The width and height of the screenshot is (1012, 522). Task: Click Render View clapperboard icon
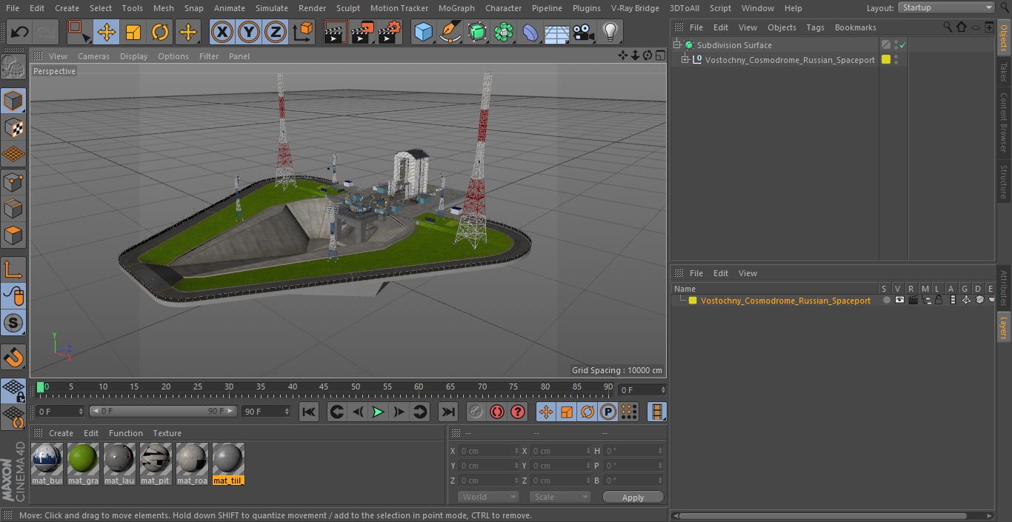336,32
